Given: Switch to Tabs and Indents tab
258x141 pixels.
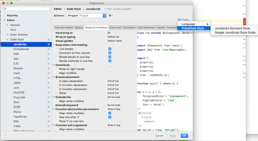Looking at the screenshot, I should [x=64, y=27].
